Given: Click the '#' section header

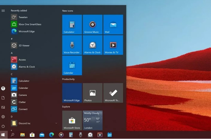Looking at the screenshot, I should 12,39.
